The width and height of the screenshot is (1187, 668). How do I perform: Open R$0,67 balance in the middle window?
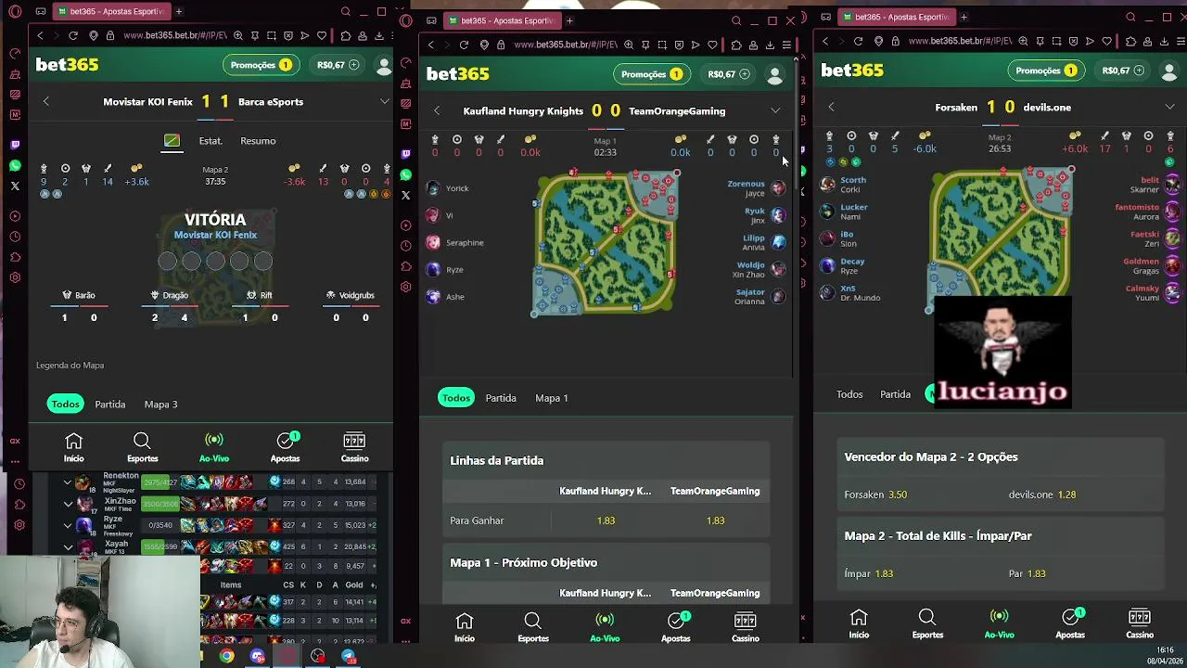coord(729,74)
